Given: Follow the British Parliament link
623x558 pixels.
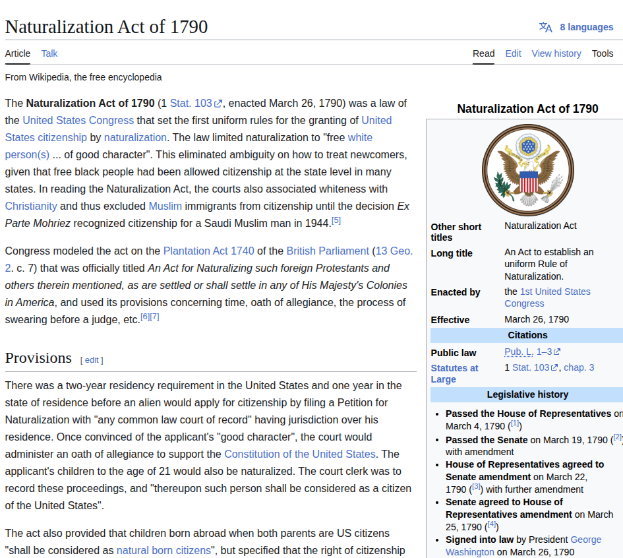Looking at the screenshot, I should pos(328,251).
